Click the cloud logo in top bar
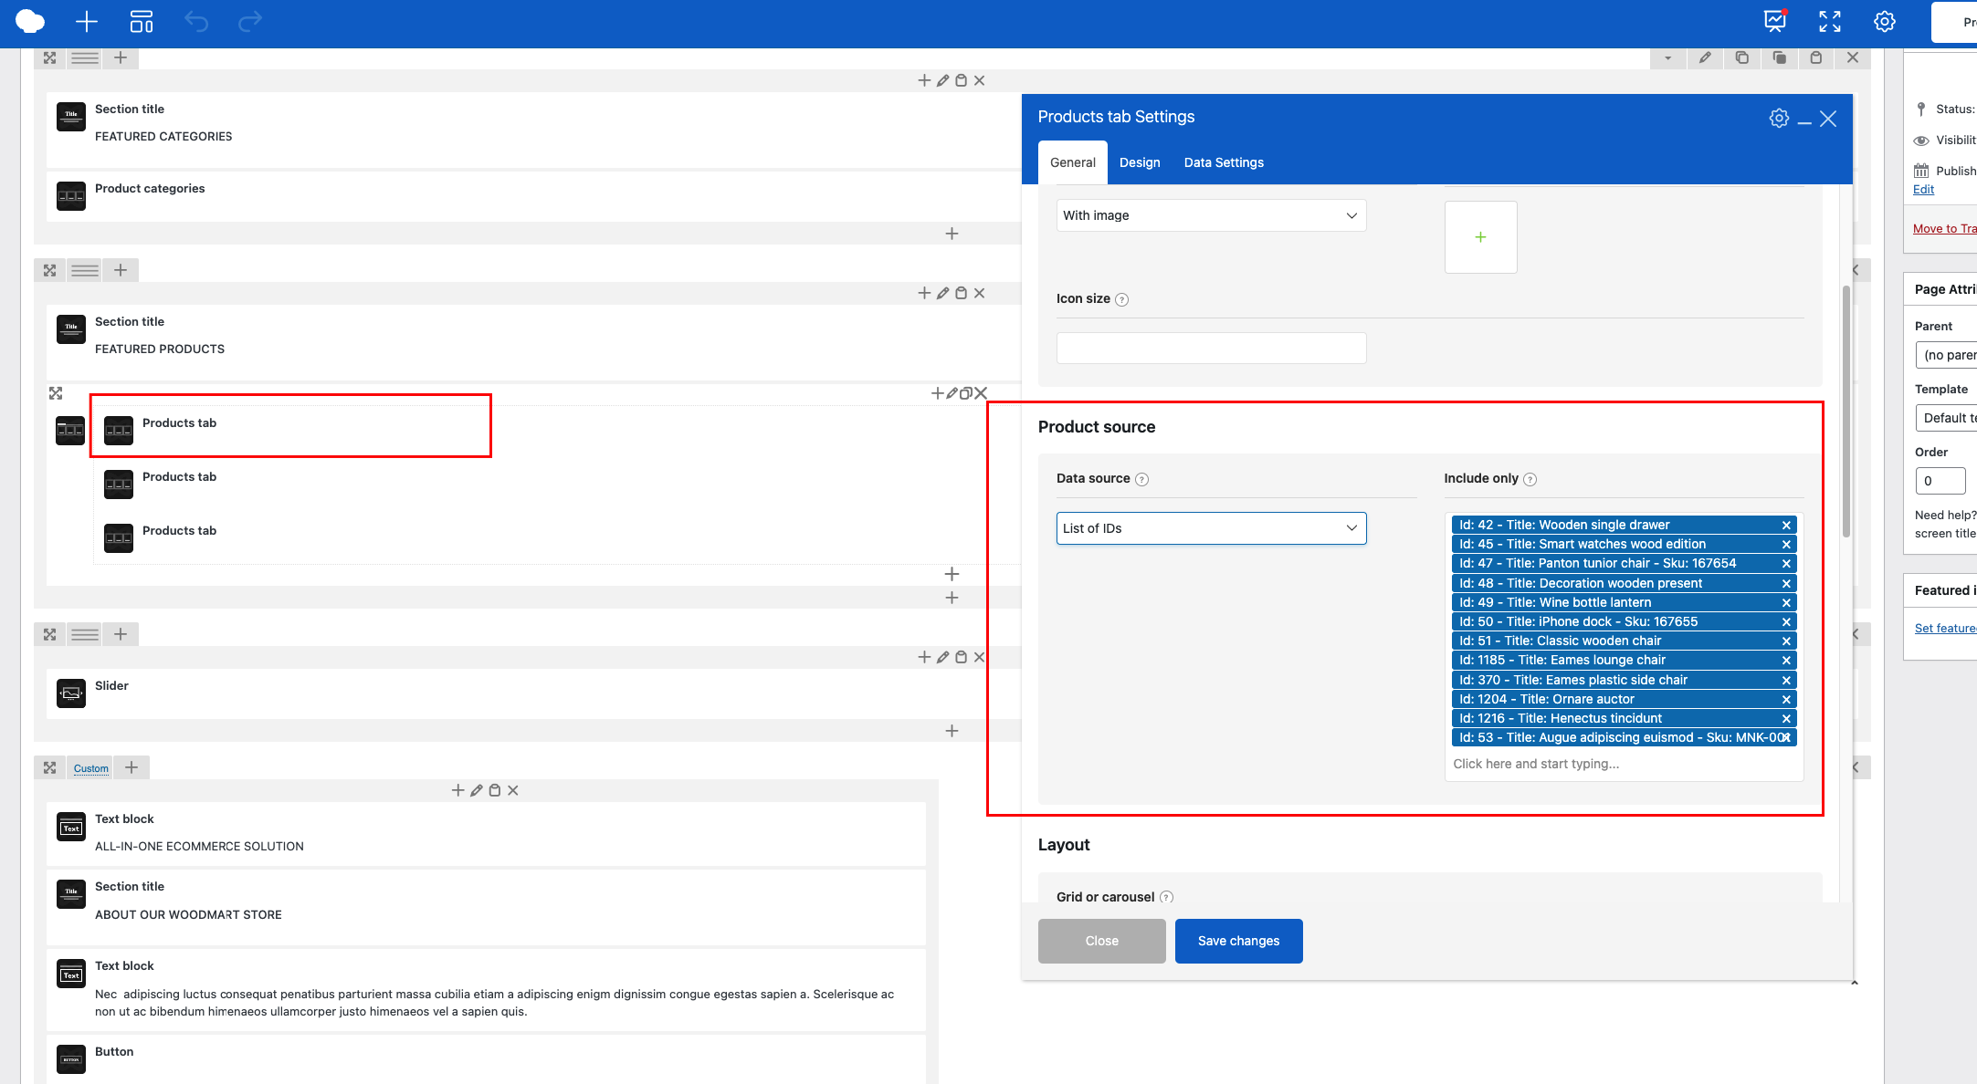 (x=30, y=21)
